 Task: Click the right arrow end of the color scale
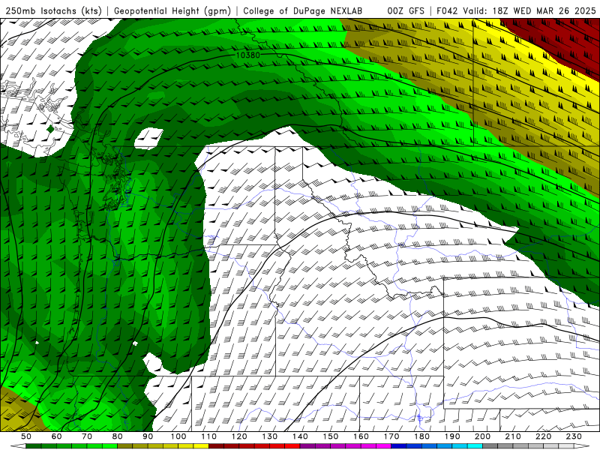click(x=582, y=446)
